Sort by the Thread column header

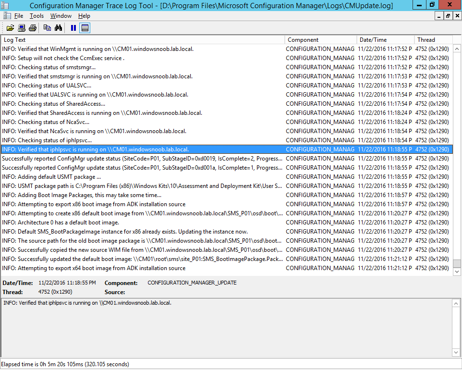point(433,40)
